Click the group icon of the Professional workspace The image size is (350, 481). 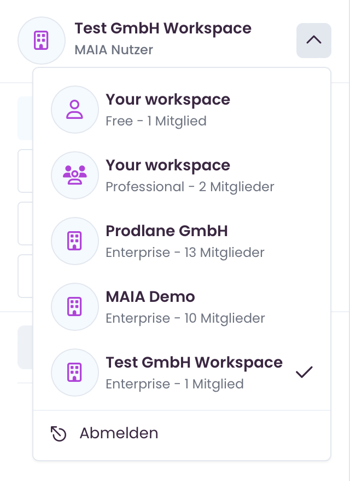point(75,175)
